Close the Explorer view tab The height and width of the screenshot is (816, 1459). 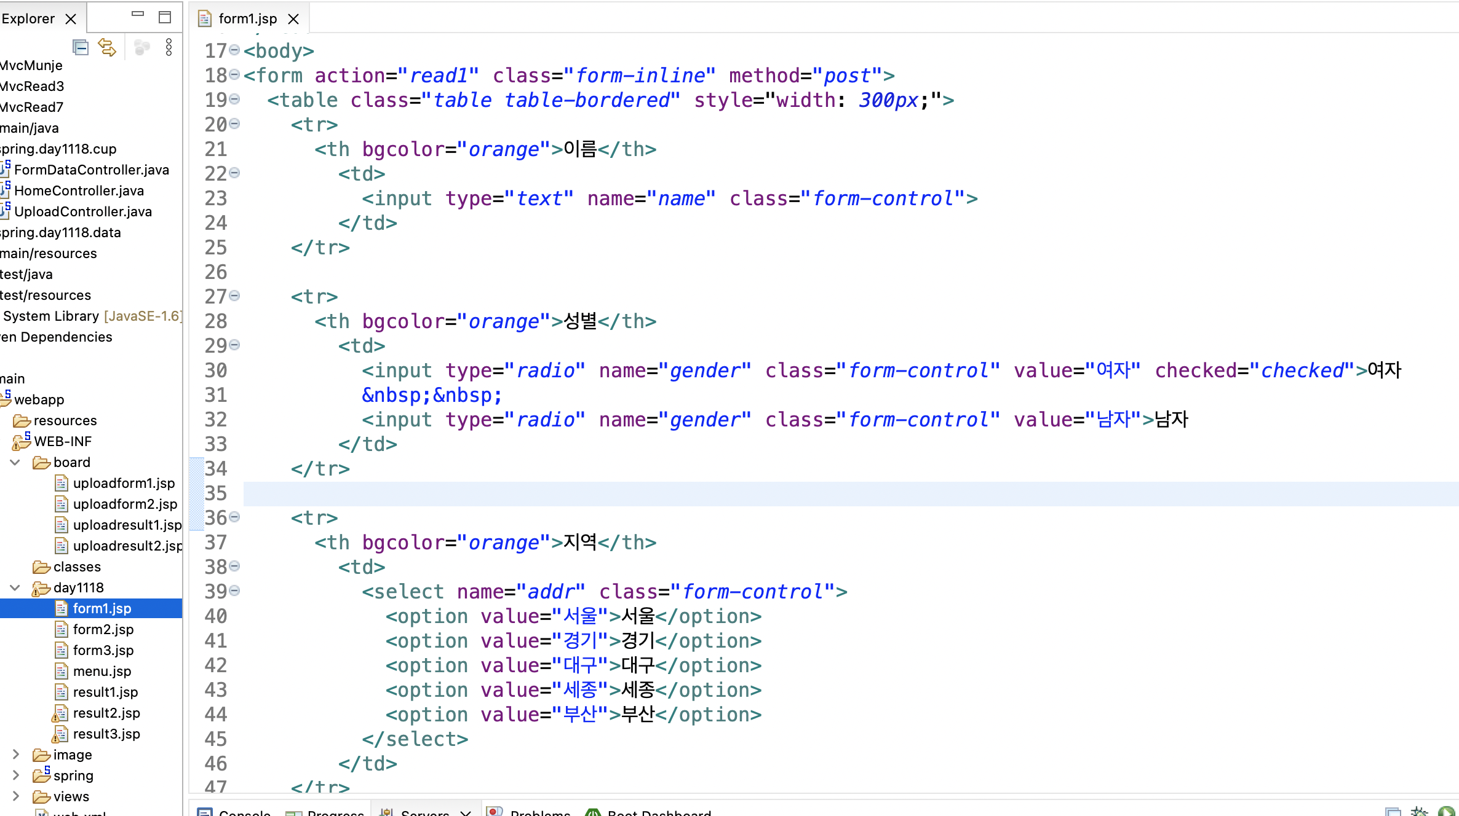71,19
